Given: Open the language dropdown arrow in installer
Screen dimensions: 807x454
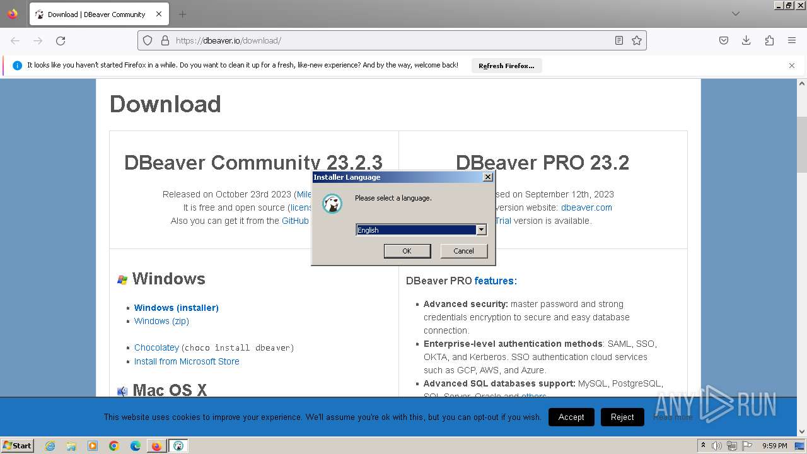Looking at the screenshot, I should click(x=481, y=230).
